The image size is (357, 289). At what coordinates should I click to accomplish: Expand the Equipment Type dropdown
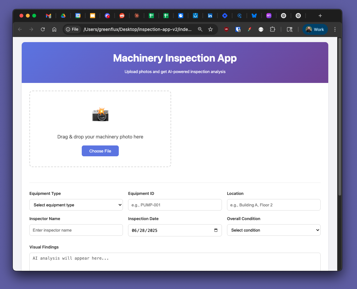pos(76,205)
